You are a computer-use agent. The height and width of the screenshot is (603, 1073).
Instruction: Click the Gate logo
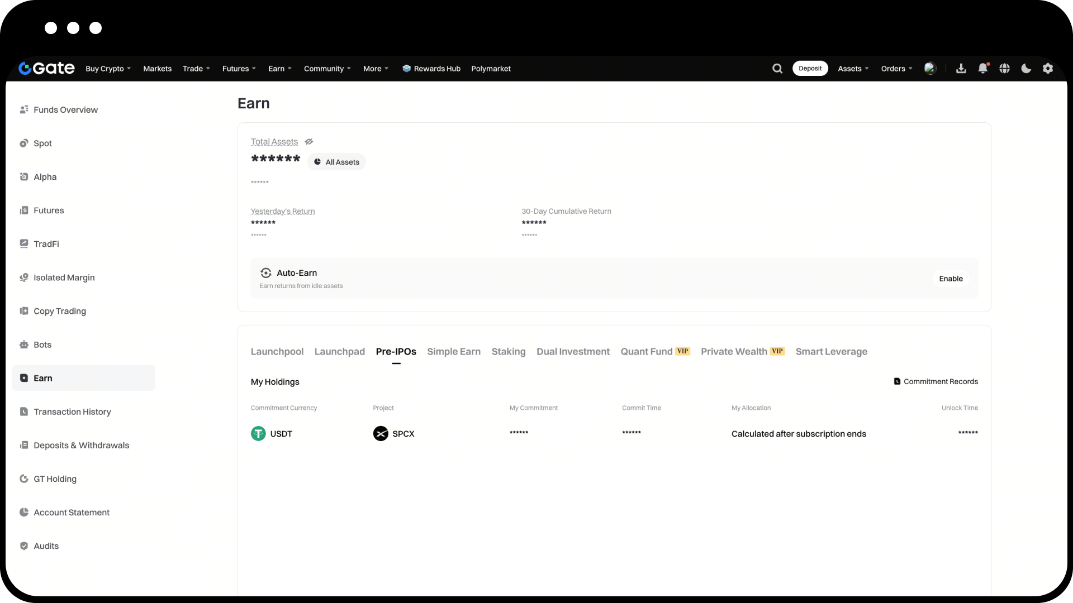click(x=46, y=68)
